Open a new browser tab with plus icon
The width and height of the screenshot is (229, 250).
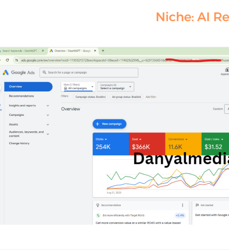coord(103,51)
